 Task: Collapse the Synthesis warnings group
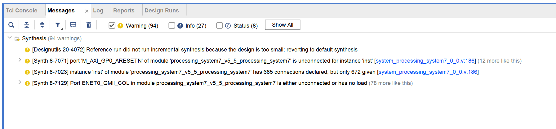point(10,38)
